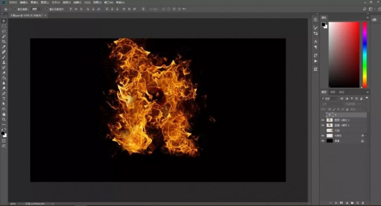Open the Color panel flyout menu
This screenshot has height=206, width=381.
click(x=367, y=18)
